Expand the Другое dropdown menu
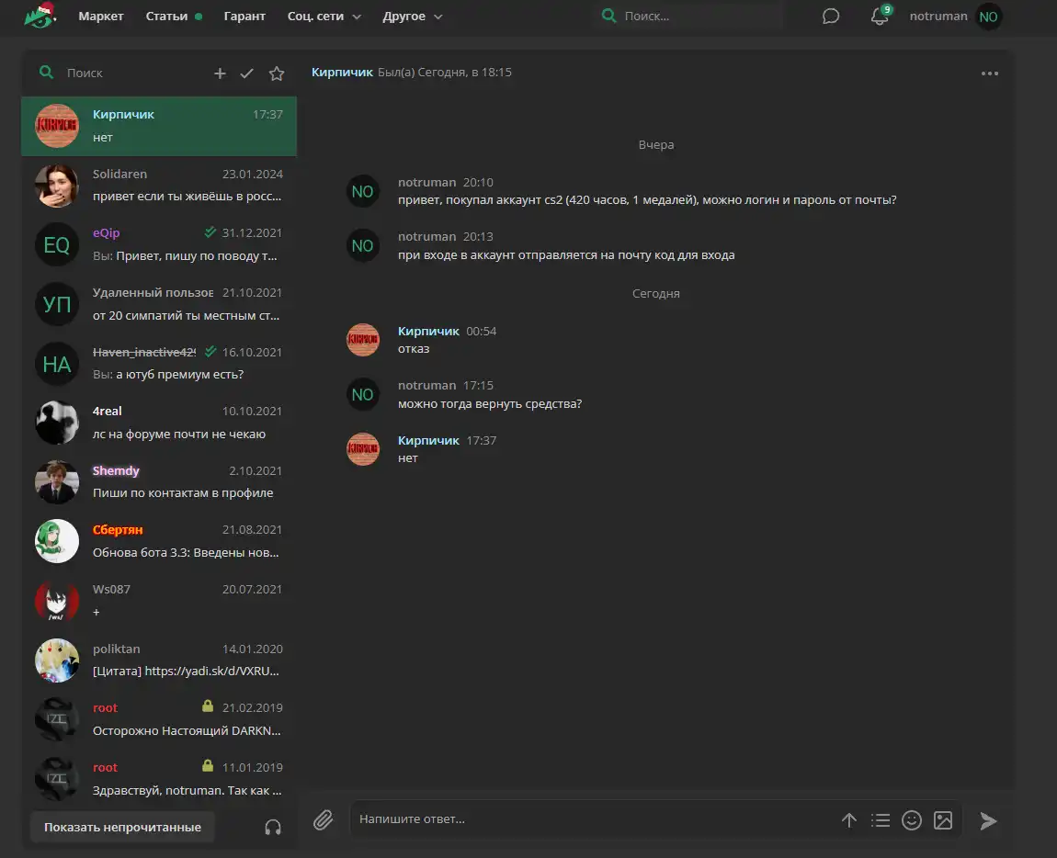The width and height of the screenshot is (1057, 858). coord(412,17)
